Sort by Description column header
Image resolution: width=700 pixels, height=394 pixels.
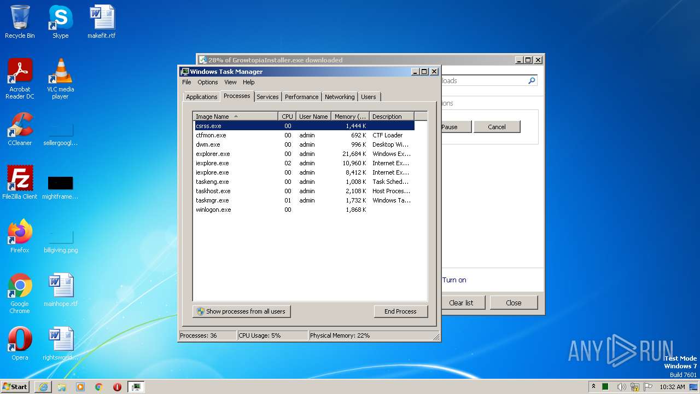click(x=392, y=117)
